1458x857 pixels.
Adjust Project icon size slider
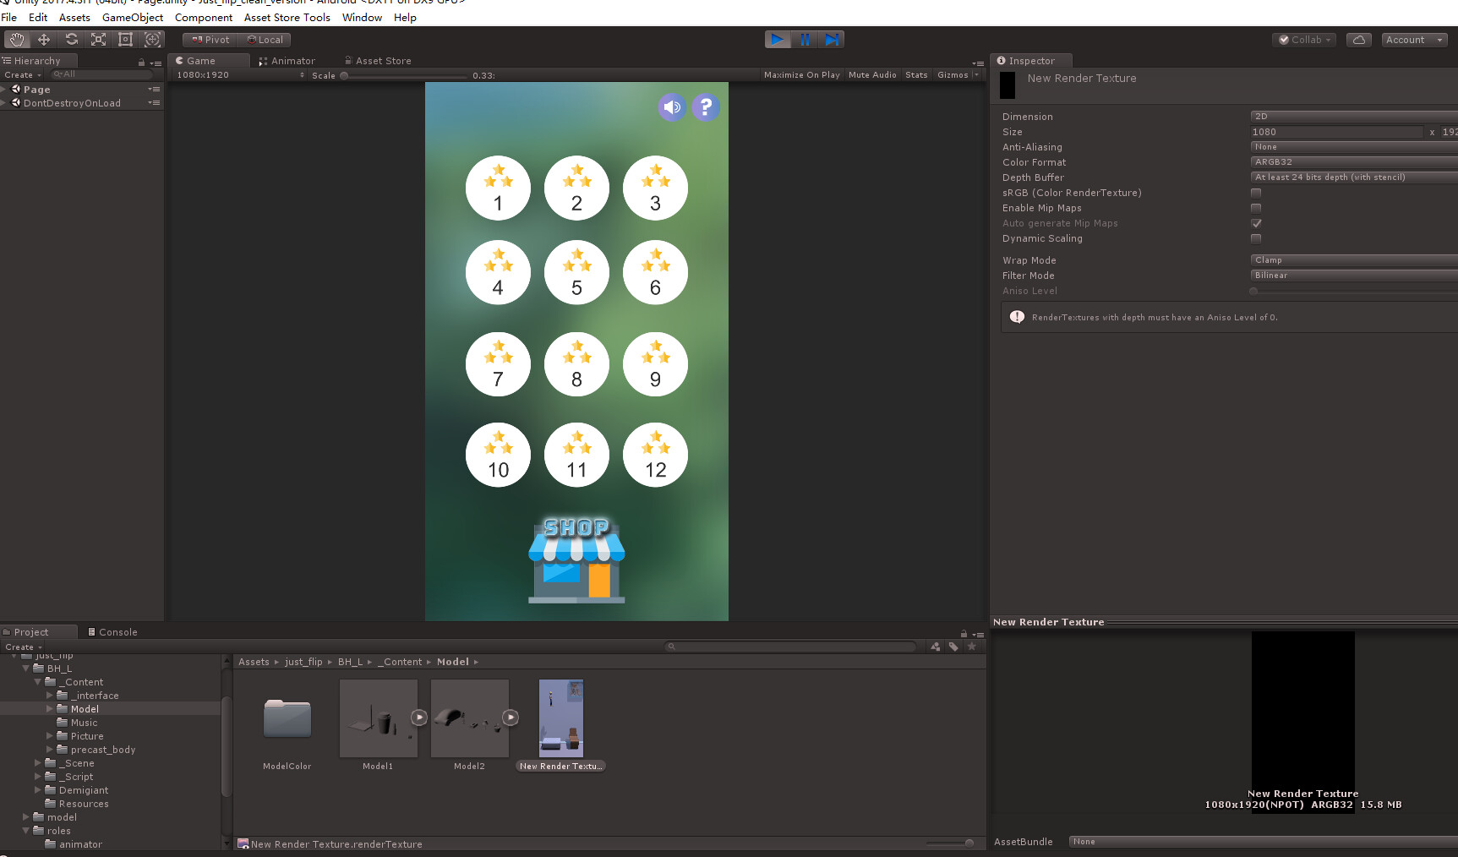(x=950, y=843)
